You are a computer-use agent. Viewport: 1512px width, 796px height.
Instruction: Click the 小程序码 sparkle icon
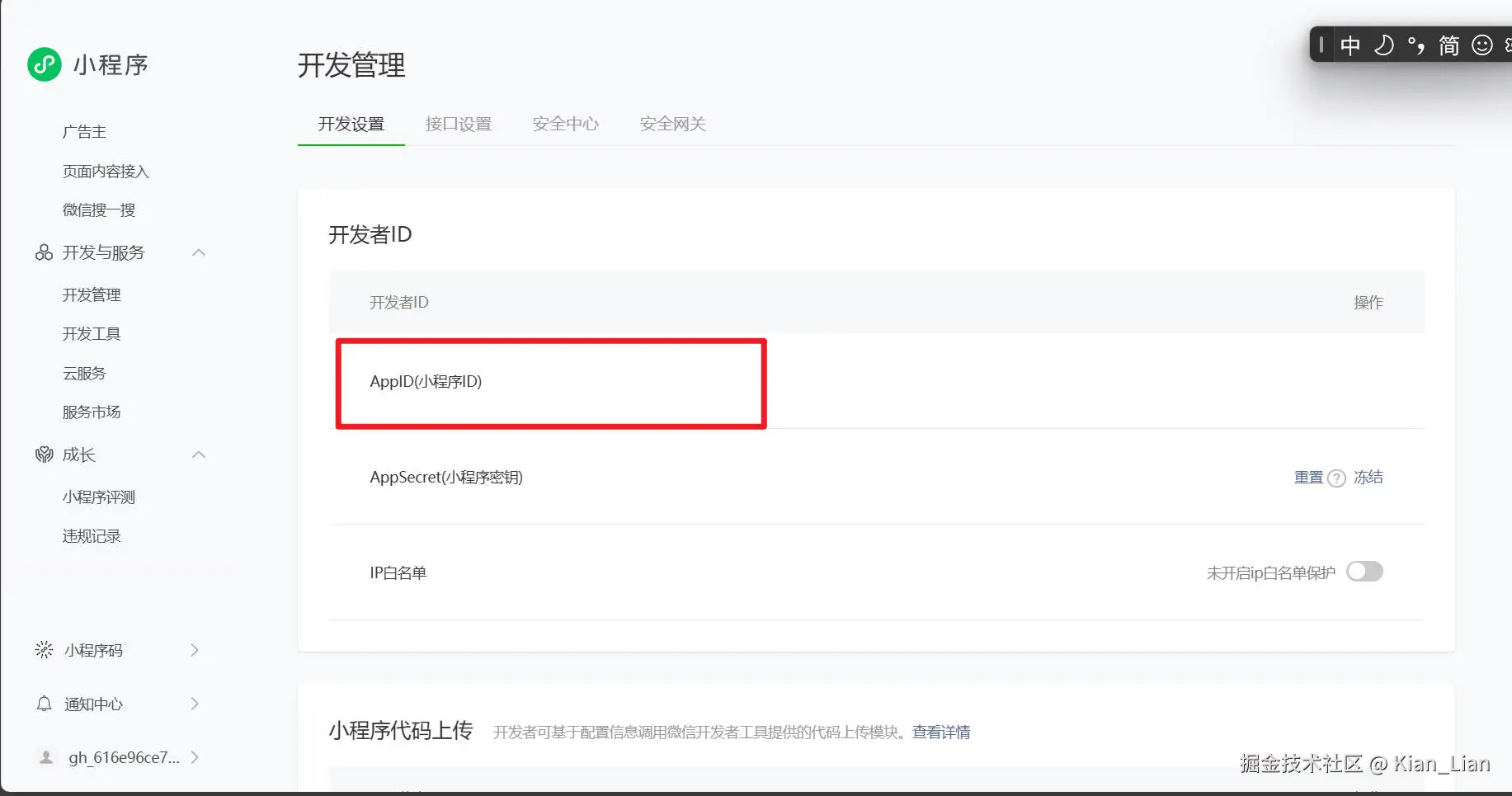pyautogui.click(x=44, y=650)
